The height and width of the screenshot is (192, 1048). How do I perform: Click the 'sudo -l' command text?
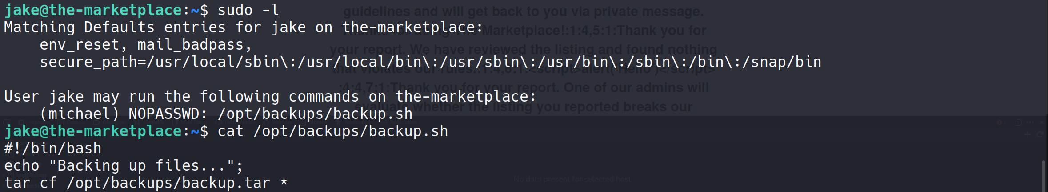pyautogui.click(x=248, y=10)
